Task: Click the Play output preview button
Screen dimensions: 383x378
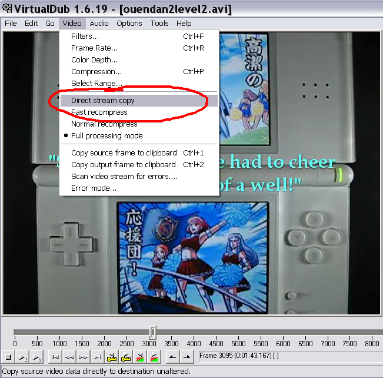Action: click(x=37, y=357)
